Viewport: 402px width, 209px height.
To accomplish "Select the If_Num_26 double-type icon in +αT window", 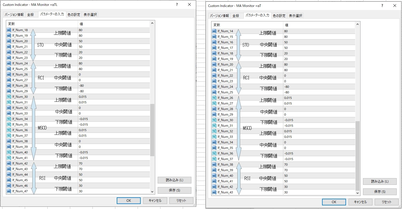I will click(x=214, y=98).
